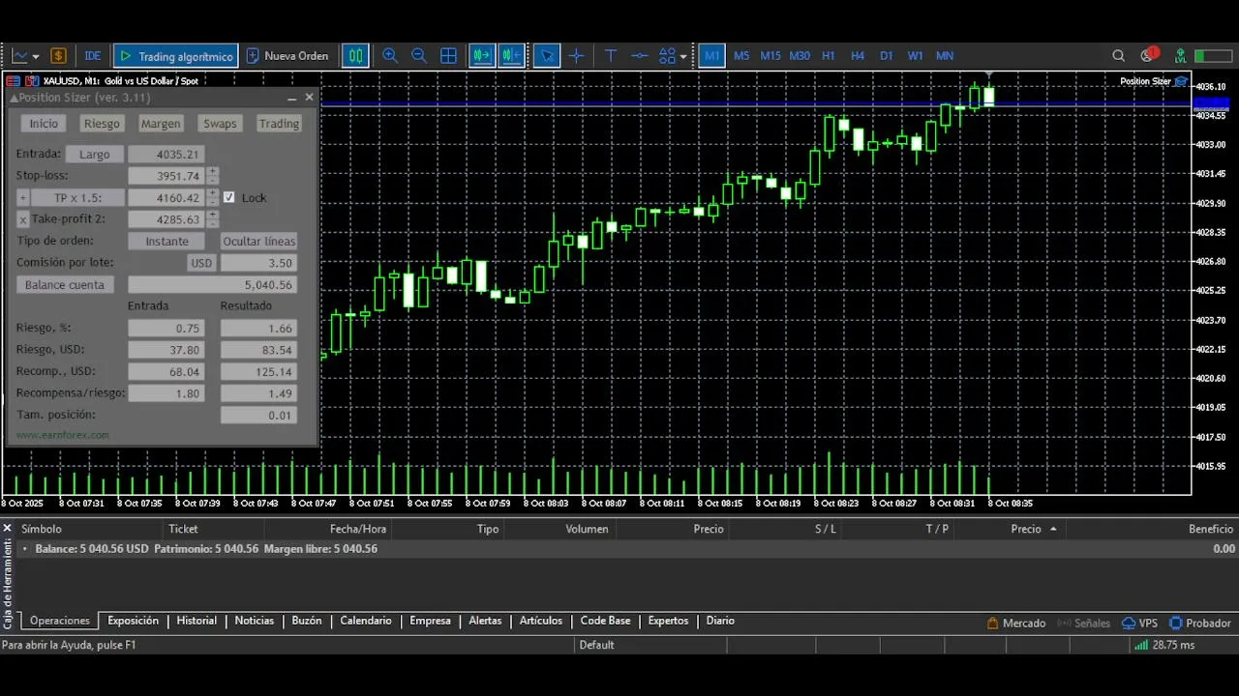Switch to H1 timeframe
The width and height of the screenshot is (1239, 696).
pos(829,56)
